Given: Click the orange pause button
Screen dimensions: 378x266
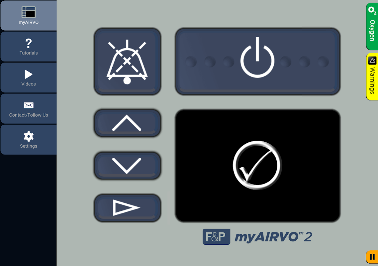Looking at the screenshot, I should click(372, 257).
